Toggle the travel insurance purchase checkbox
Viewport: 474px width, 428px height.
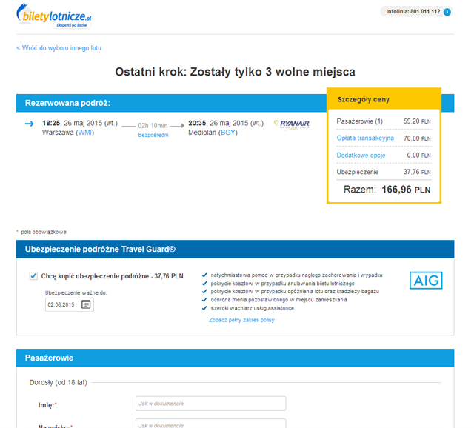click(33, 276)
